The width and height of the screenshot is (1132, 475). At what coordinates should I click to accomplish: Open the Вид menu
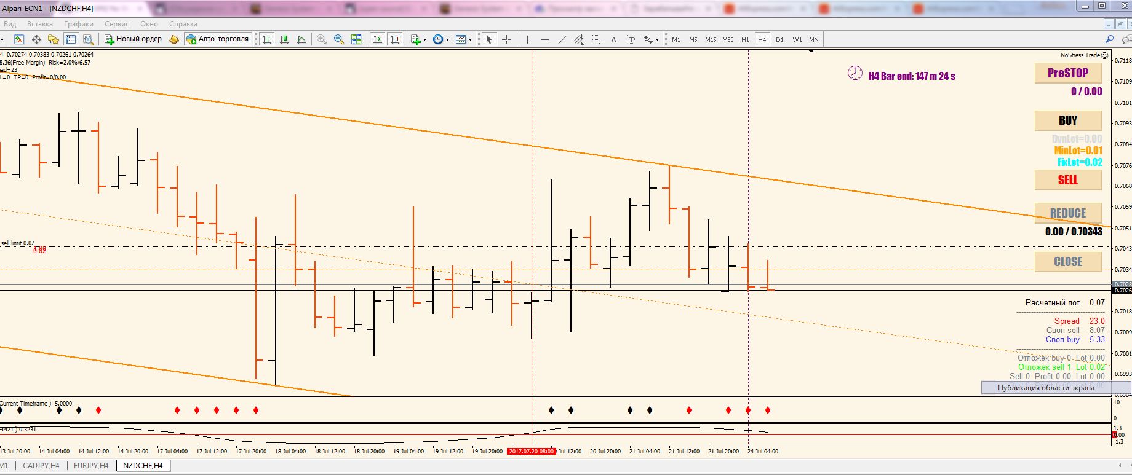point(10,24)
